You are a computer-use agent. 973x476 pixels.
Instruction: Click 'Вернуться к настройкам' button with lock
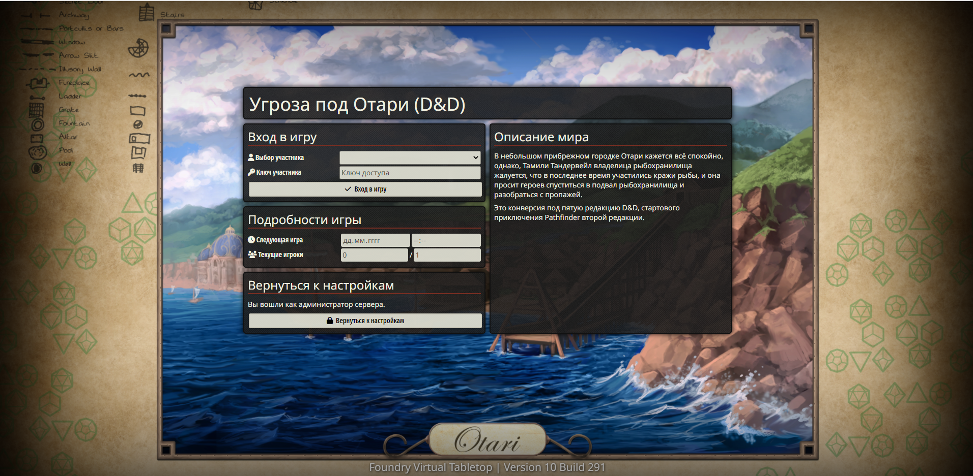pos(365,321)
